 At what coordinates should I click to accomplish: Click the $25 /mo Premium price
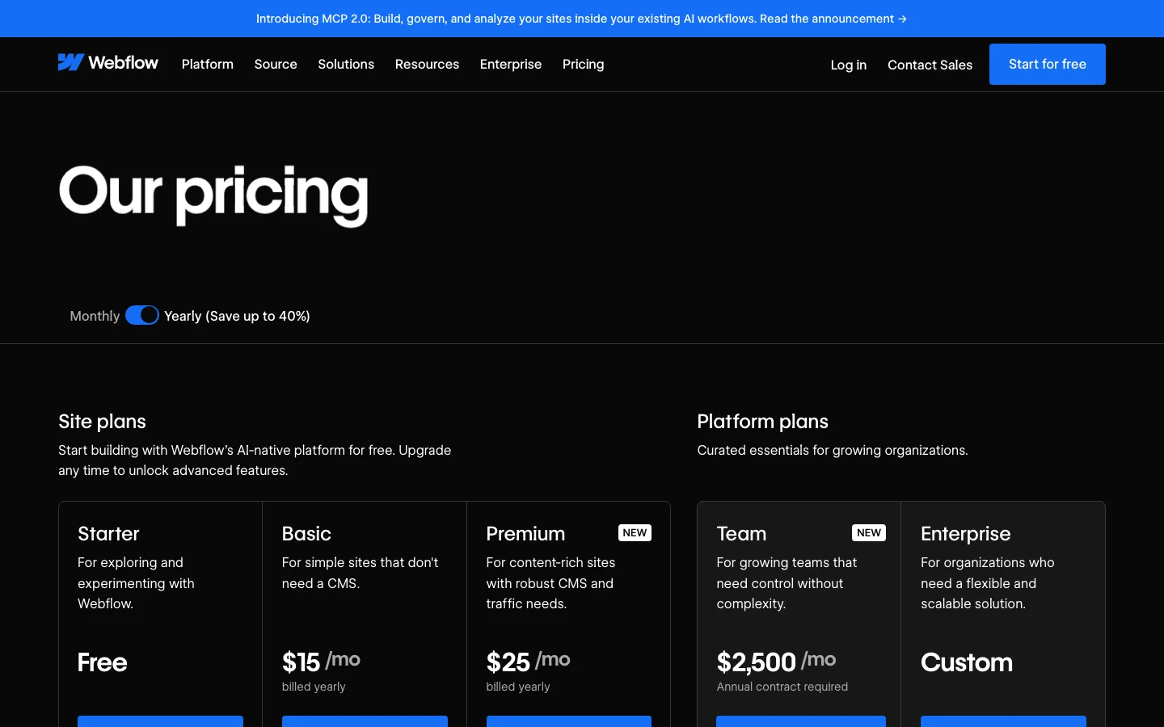(529, 662)
